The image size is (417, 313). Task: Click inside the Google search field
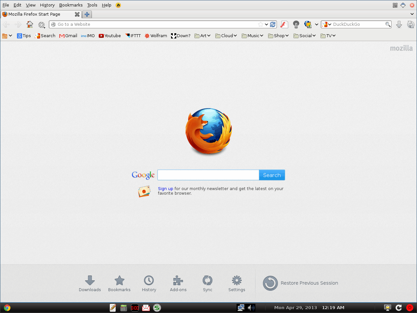[208, 175]
